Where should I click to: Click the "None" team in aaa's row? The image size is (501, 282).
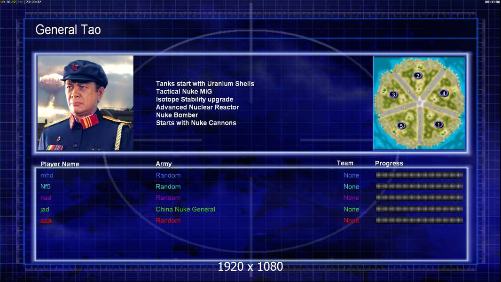(x=352, y=221)
